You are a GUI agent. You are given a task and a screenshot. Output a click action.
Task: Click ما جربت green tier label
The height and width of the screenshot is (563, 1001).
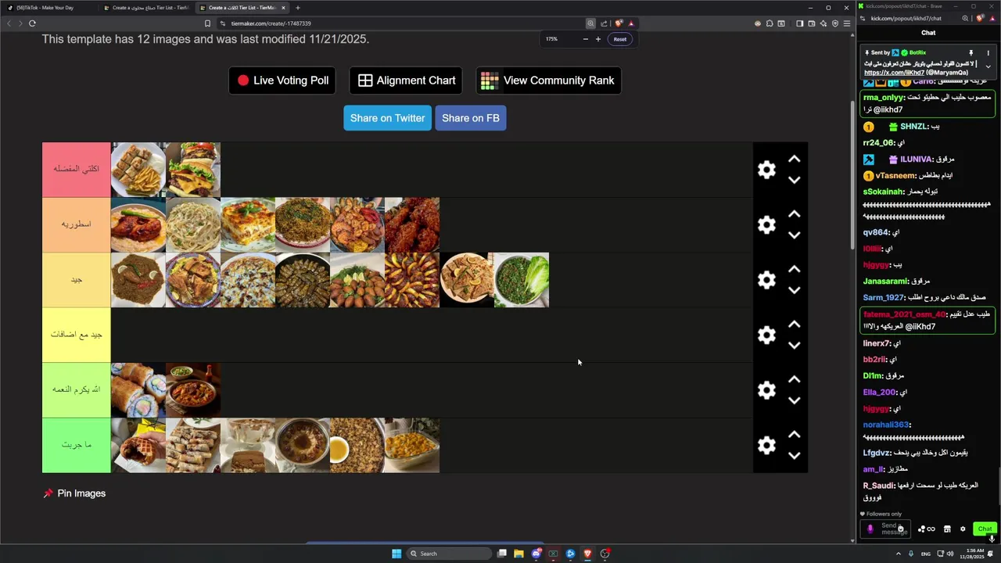click(x=77, y=445)
